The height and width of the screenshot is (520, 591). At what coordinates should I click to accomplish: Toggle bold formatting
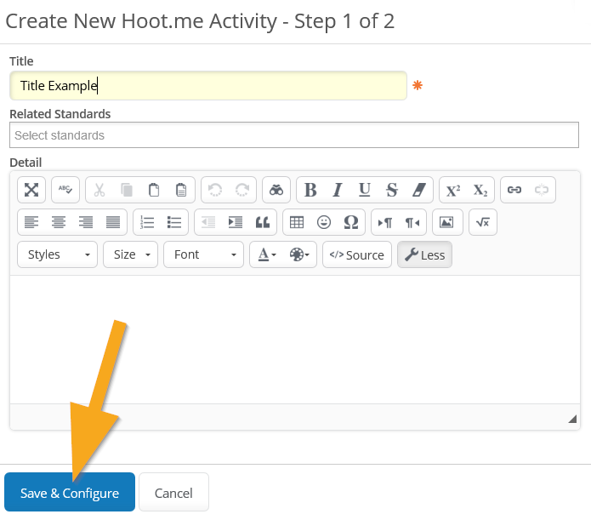[310, 190]
